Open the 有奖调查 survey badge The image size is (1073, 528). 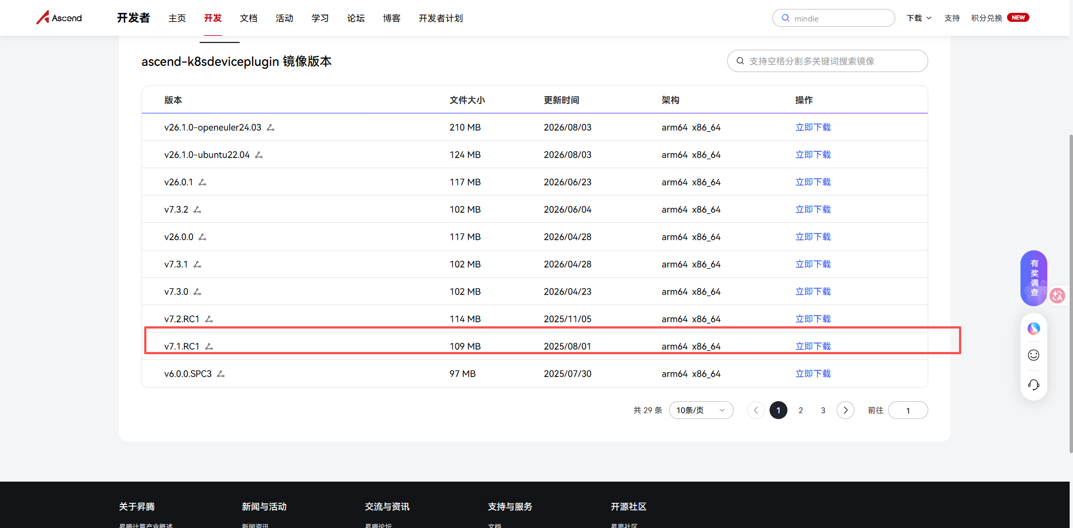1034,278
